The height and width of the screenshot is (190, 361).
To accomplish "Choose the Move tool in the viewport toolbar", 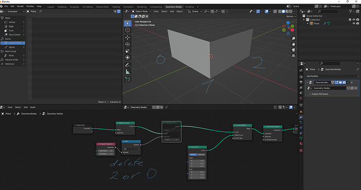I will (x=127, y=37).
